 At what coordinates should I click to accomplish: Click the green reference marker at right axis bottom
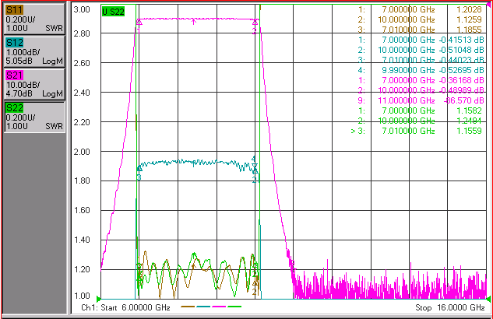(488, 299)
